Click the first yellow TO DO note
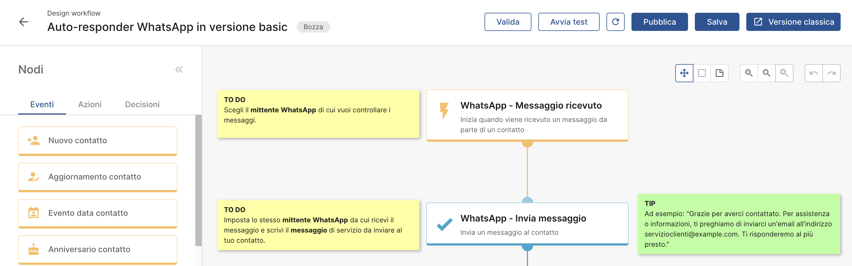 pos(318,114)
